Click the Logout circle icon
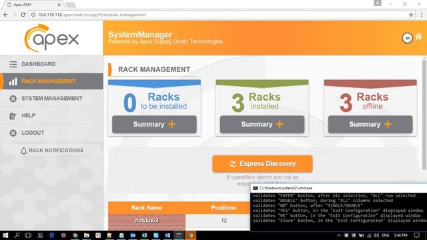This screenshot has height=240, width=427. [x=13, y=133]
